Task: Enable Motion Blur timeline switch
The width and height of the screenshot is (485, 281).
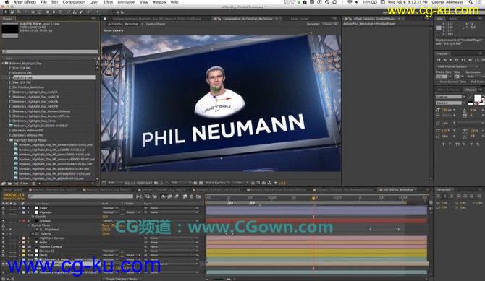Action: click(x=177, y=196)
